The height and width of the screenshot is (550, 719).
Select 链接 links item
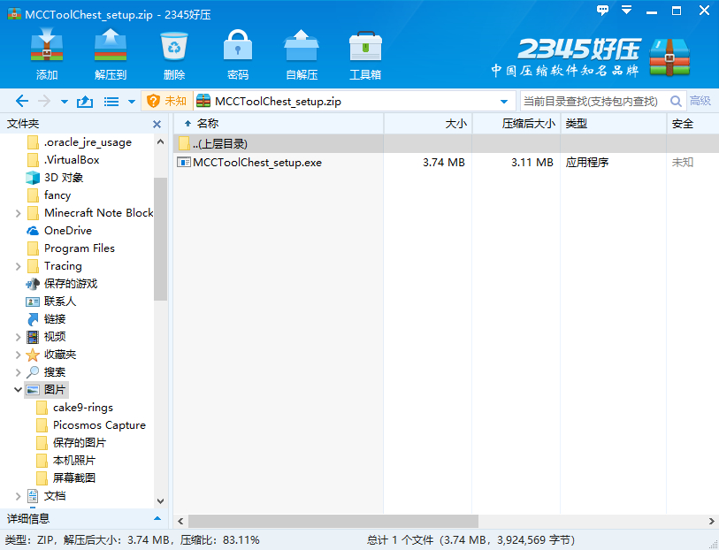click(x=55, y=319)
